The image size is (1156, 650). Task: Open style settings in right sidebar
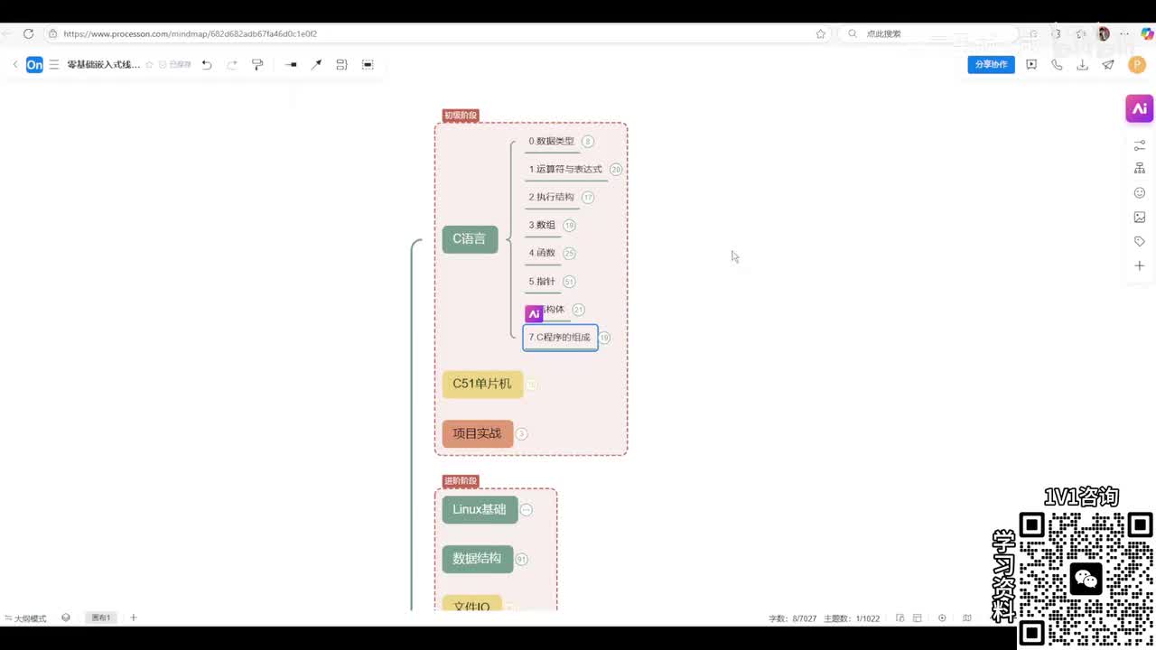coord(1140,144)
